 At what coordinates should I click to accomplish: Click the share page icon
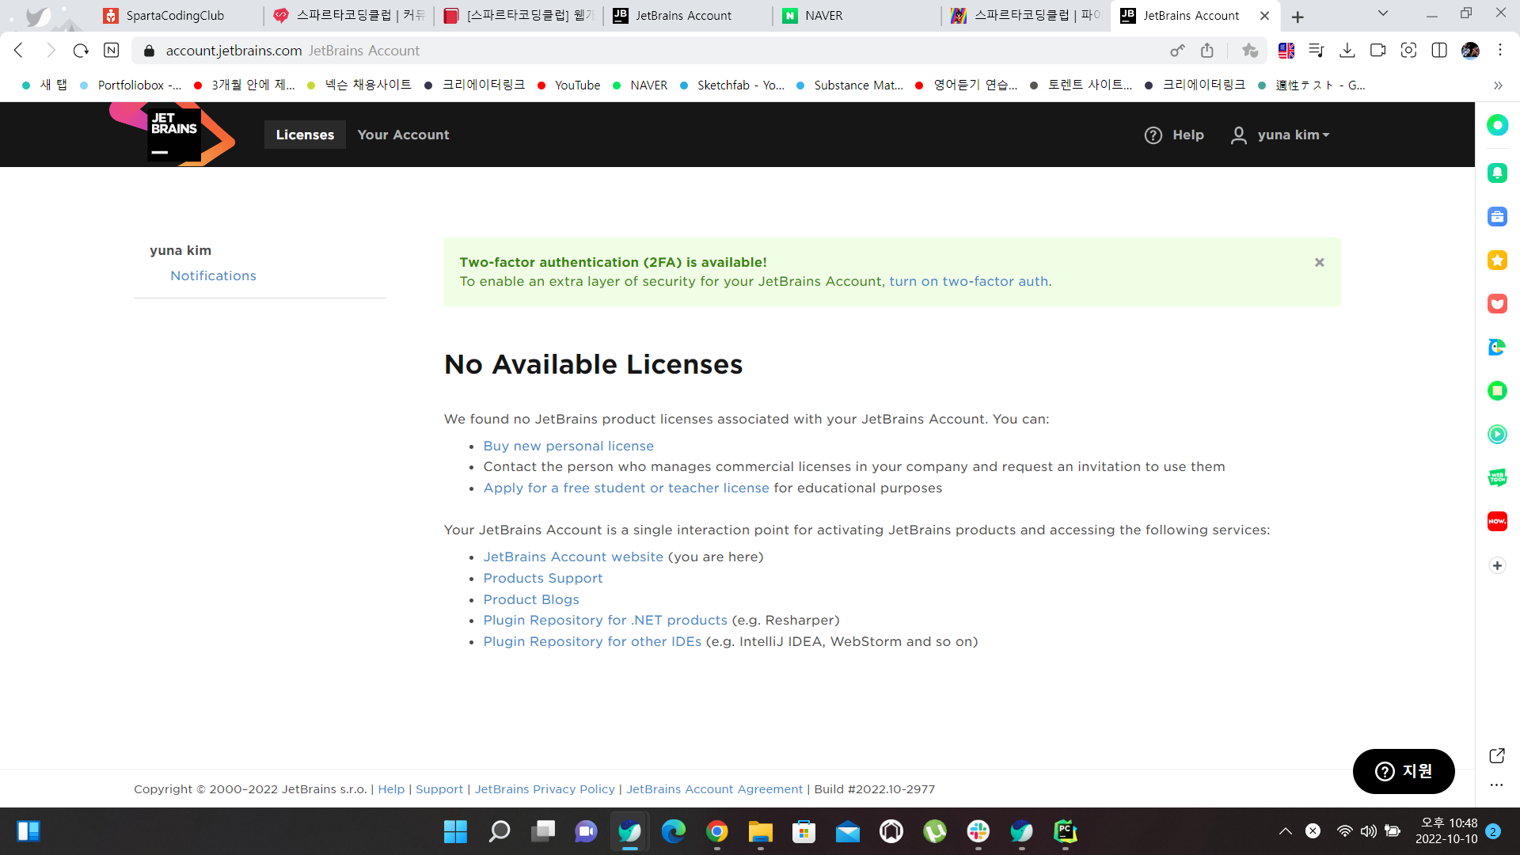[x=1207, y=51]
